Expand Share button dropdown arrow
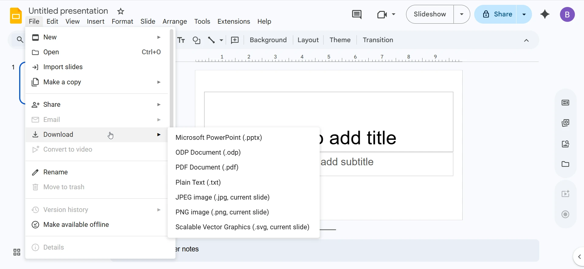Screen dimensions: 584x269 click(x=524, y=14)
